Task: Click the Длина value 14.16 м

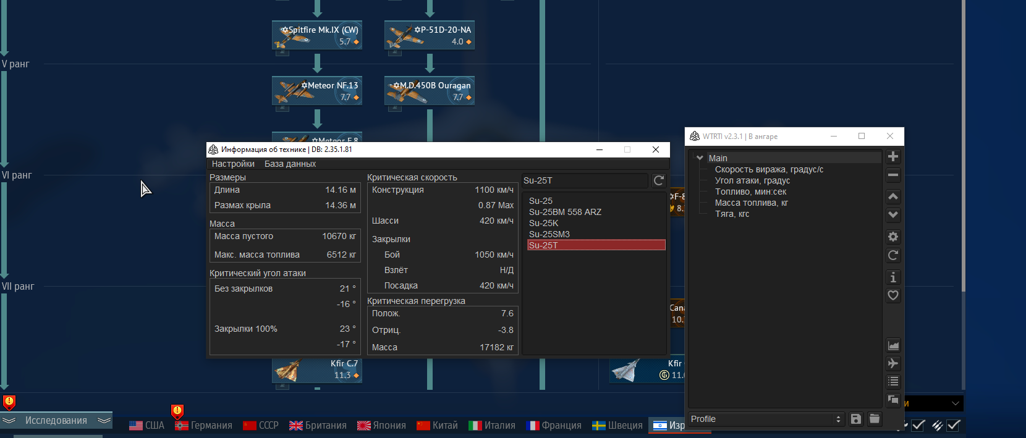Action: coord(341,190)
